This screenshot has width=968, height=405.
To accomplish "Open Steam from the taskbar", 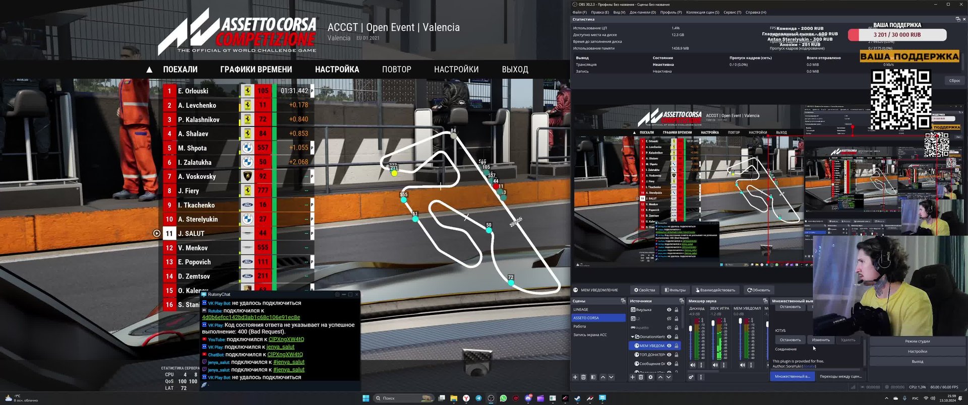I will (577, 398).
